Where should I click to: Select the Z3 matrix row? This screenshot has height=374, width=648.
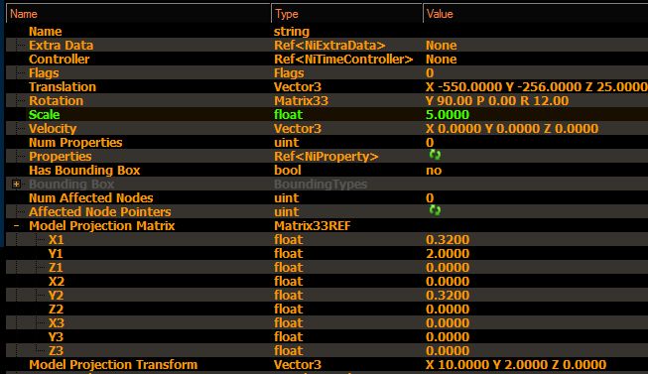click(326, 350)
